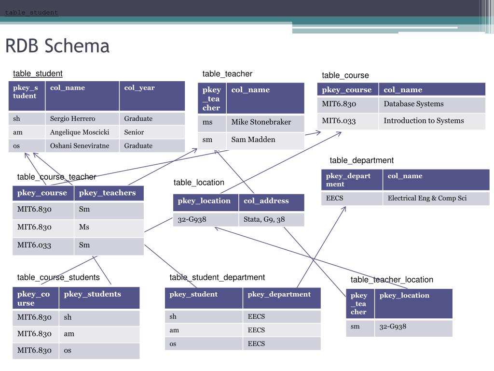Click the "table_course_students" label

(58, 277)
